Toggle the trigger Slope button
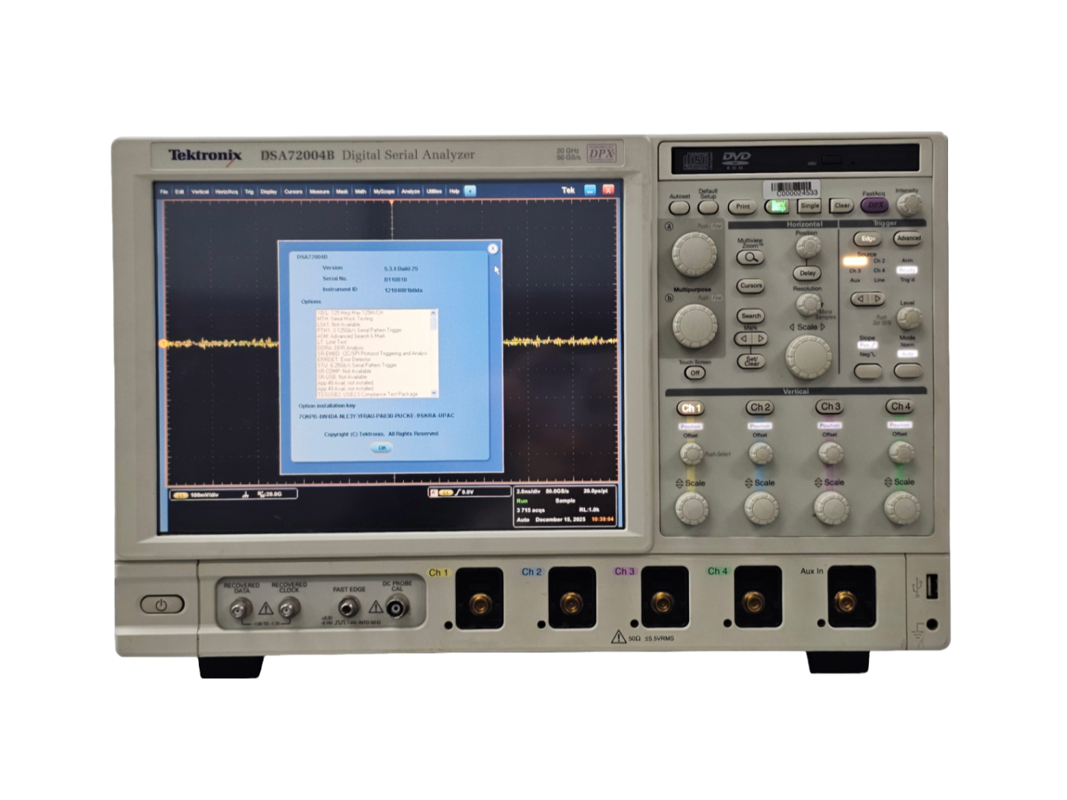 coord(867,370)
